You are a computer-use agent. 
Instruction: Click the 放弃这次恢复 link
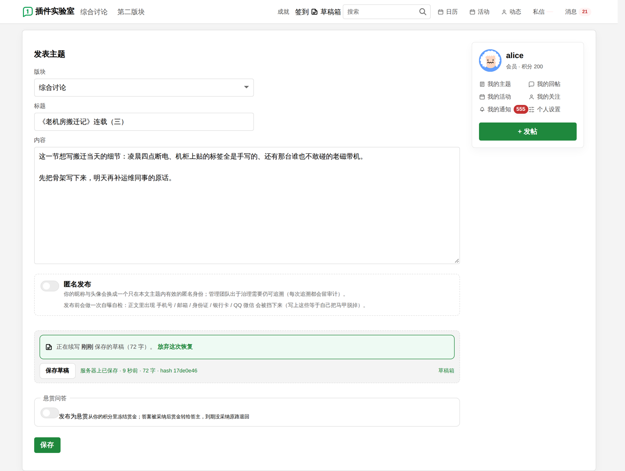175,347
